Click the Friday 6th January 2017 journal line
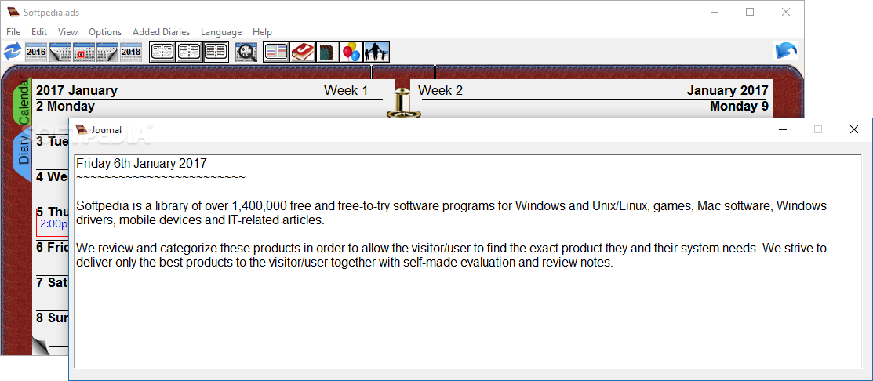This screenshot has width=873, height=381. click(x=141, y=164)
